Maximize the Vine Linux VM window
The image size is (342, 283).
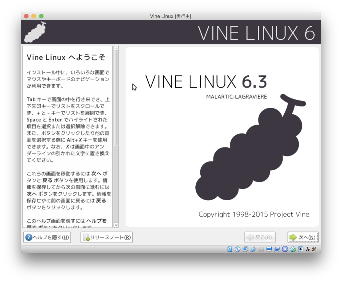point(41,16)
